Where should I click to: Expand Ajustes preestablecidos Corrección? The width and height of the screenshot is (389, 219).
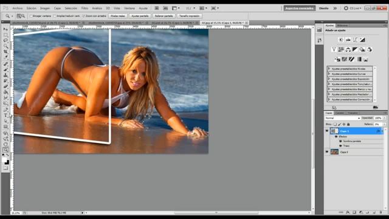pyautogui.click(x=329, y=99)
